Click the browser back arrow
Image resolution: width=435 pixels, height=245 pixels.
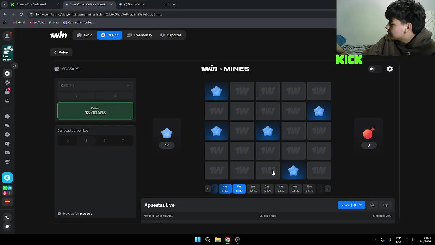pyautogui.click(x=5, y=14)
